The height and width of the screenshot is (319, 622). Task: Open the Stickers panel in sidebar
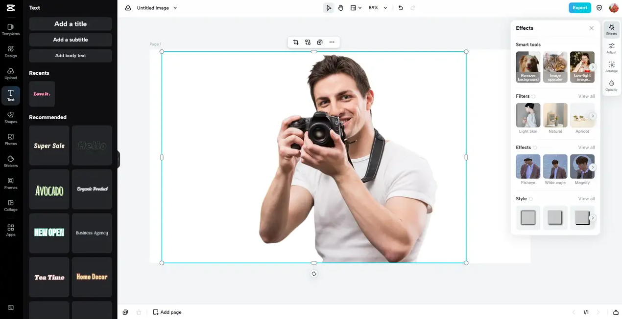pos(11,161)
